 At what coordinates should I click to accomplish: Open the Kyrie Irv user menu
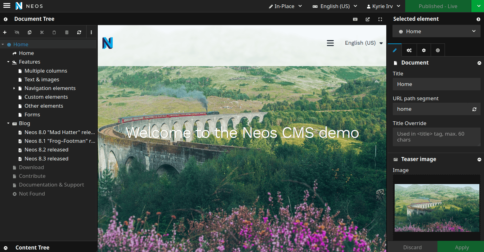point(383,6)
